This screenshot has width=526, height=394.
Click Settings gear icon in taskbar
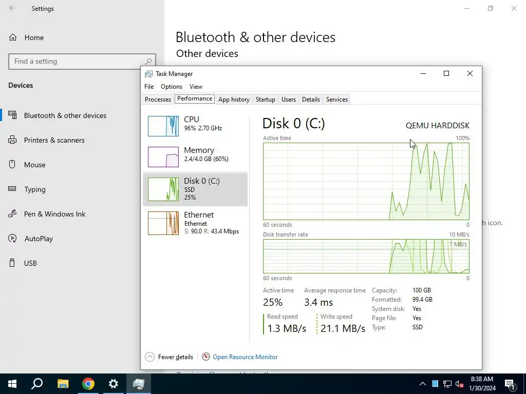114,384
